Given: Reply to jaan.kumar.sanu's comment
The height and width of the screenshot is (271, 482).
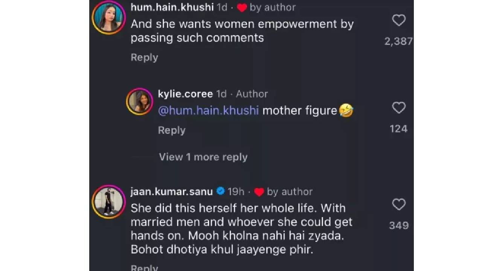Looking at the screenshot, I should point(144,268).
